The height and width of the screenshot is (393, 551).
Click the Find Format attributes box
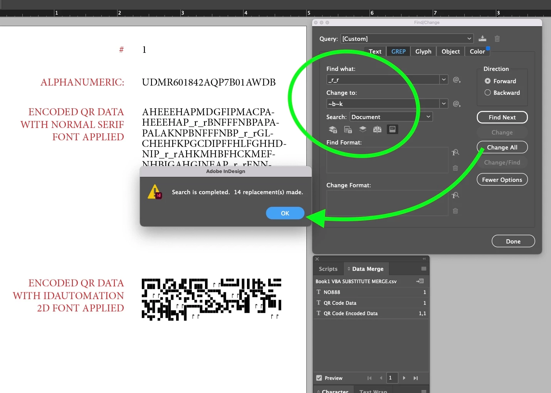click(388, 160)
